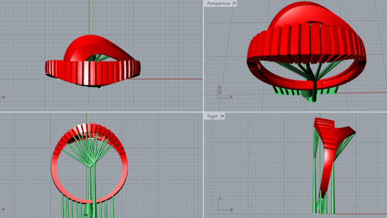Select green branching supports inside bottom-left ring
387x218 pixels.
(91, 155)
